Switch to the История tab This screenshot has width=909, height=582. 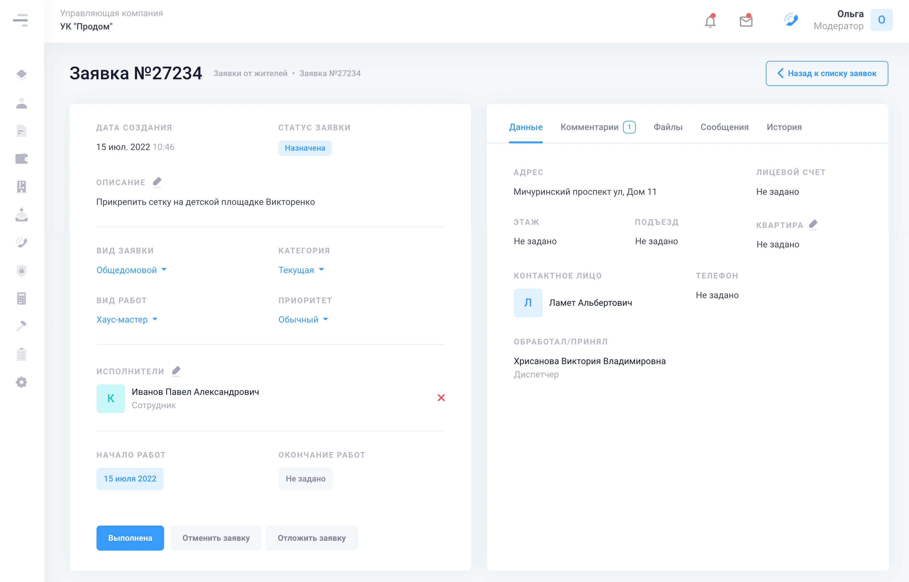click(x=784, y=127)
